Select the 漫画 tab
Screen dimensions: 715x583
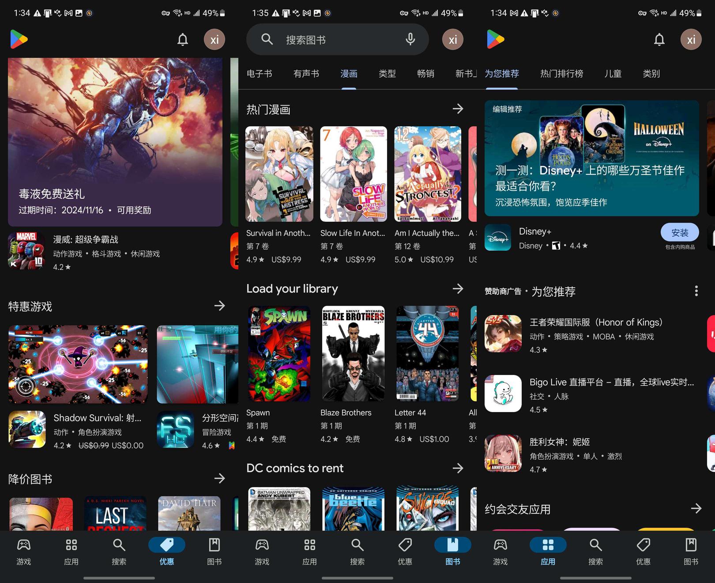pyautogui.click(x=349, y=74)
